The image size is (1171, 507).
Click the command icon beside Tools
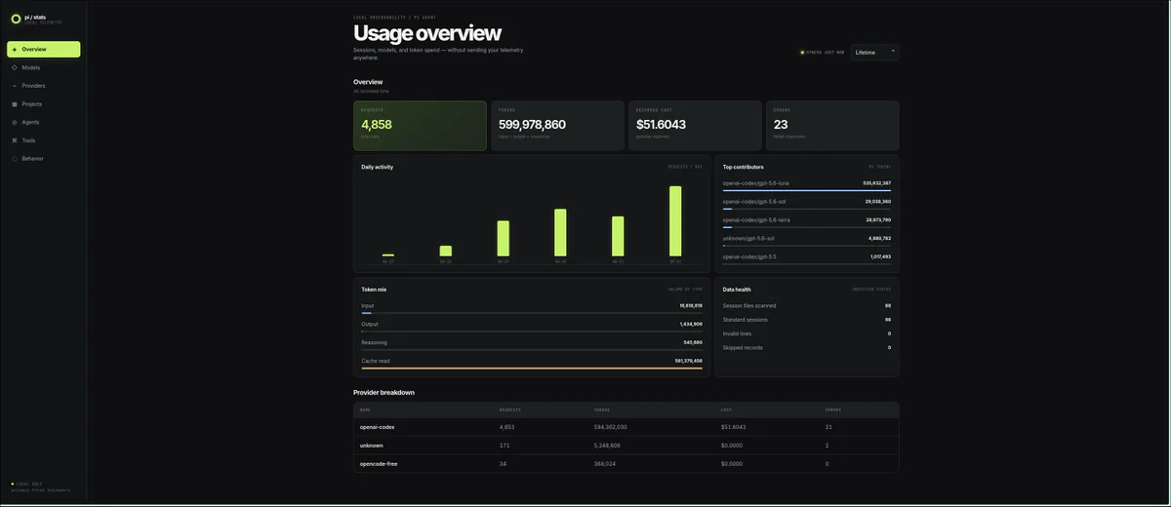pos(14,140)
